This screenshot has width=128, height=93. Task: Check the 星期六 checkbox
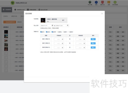pyautogui.click(x=63, y=32)
